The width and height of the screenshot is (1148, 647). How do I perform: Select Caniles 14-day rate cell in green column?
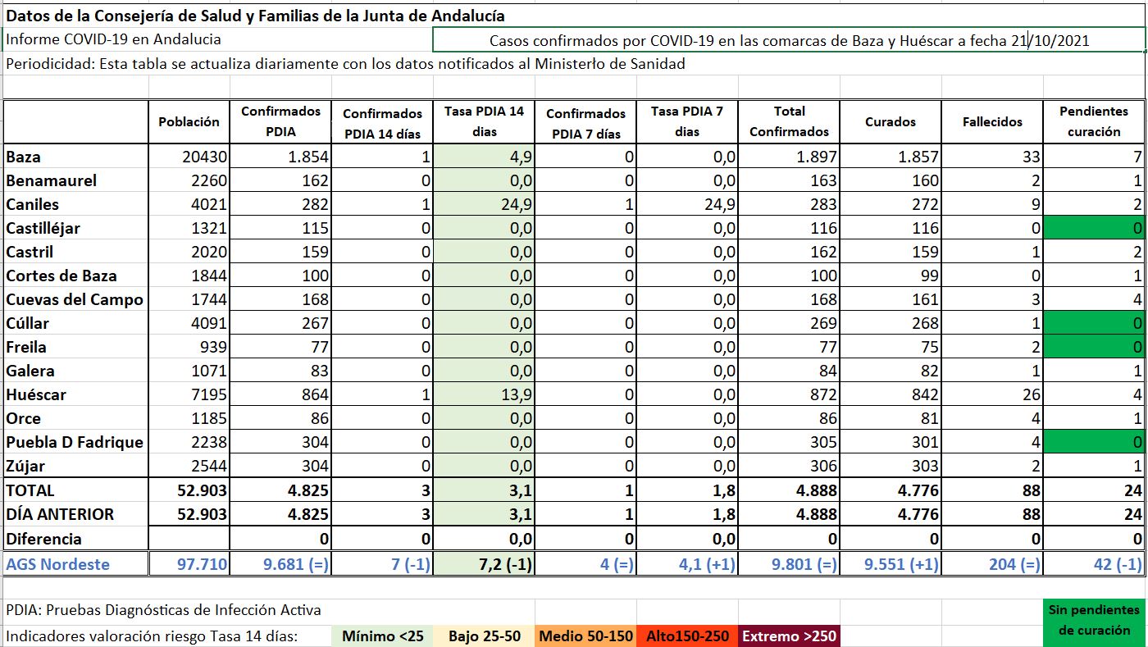[x=483, y=204]
